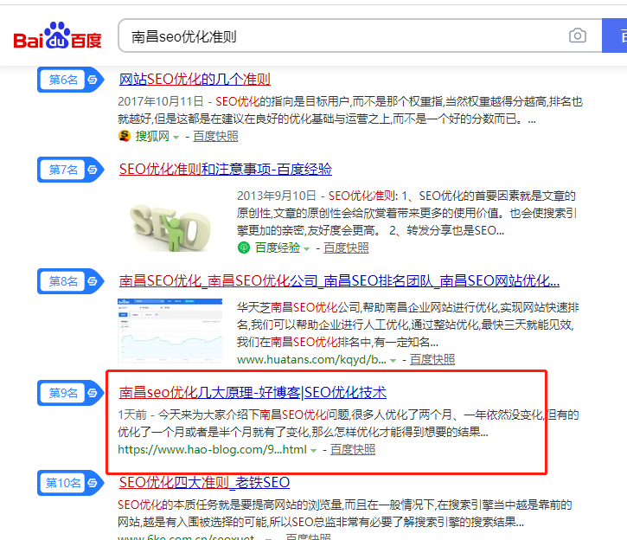The width and height of the screenshot is (627, 540).
Task: Click snippet text starting 2017年10月11日
Action: click(x=350, y=111)
